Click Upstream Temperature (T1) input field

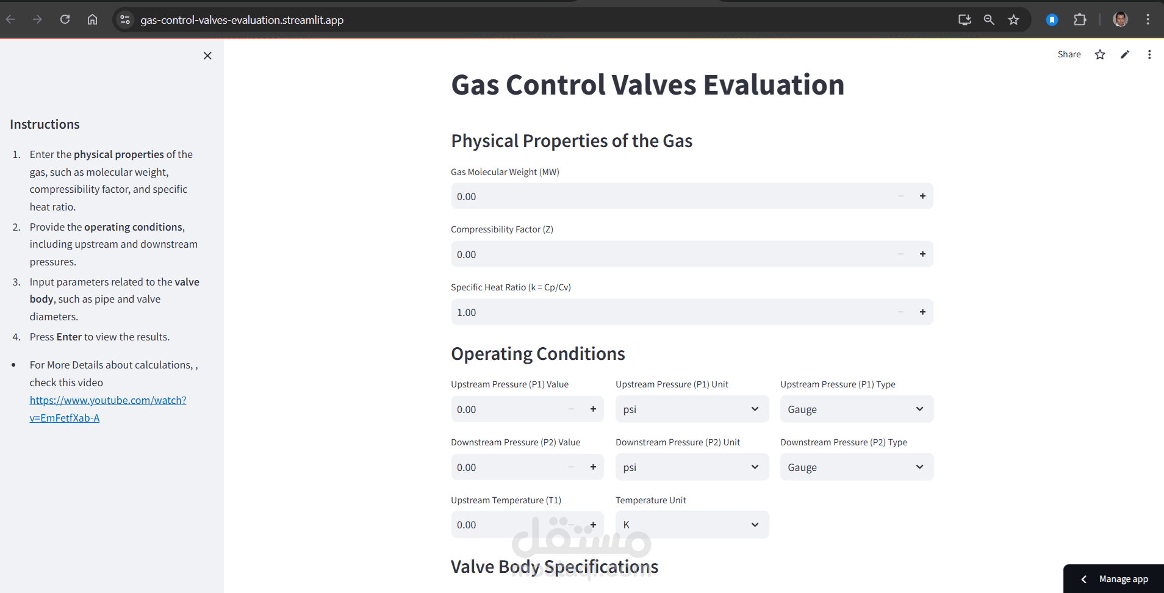(506, 525)
